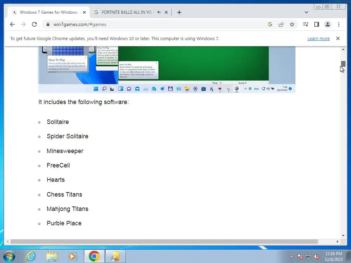This screenshot has width=351, height=263.
Task: Open a new tab
Action: pos(179,12)
